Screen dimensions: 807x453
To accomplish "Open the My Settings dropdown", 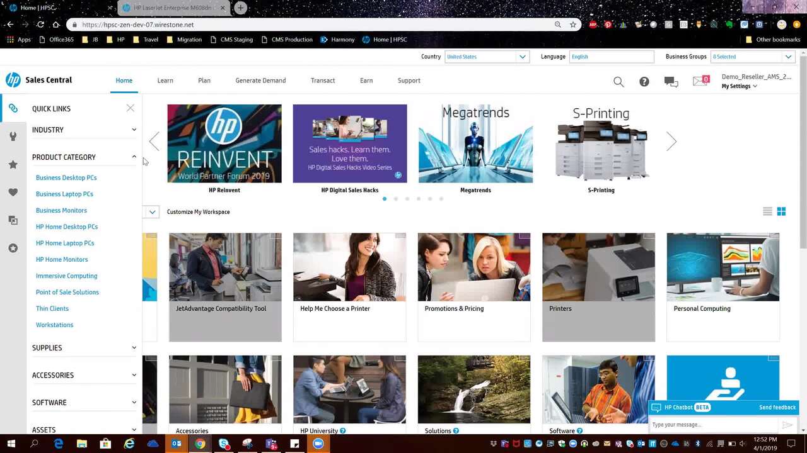I will 739,86.
